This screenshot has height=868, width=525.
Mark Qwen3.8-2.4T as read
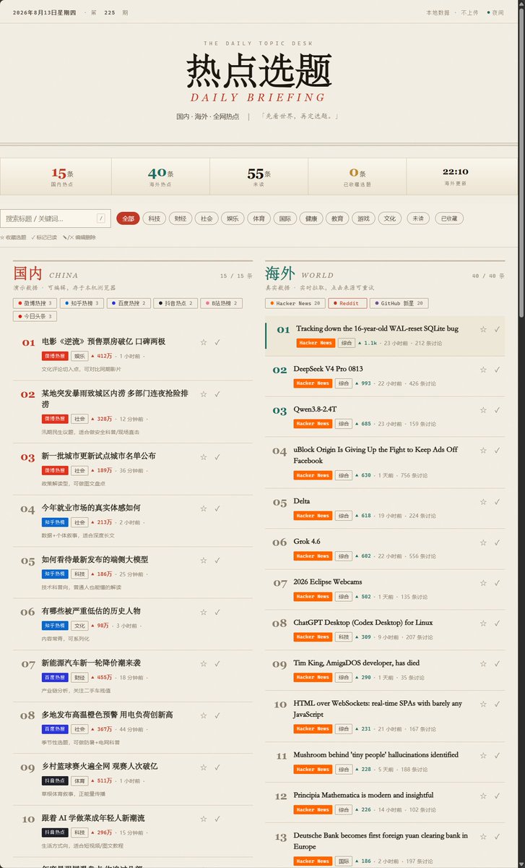pyautogui.click(x=497, y=410)
